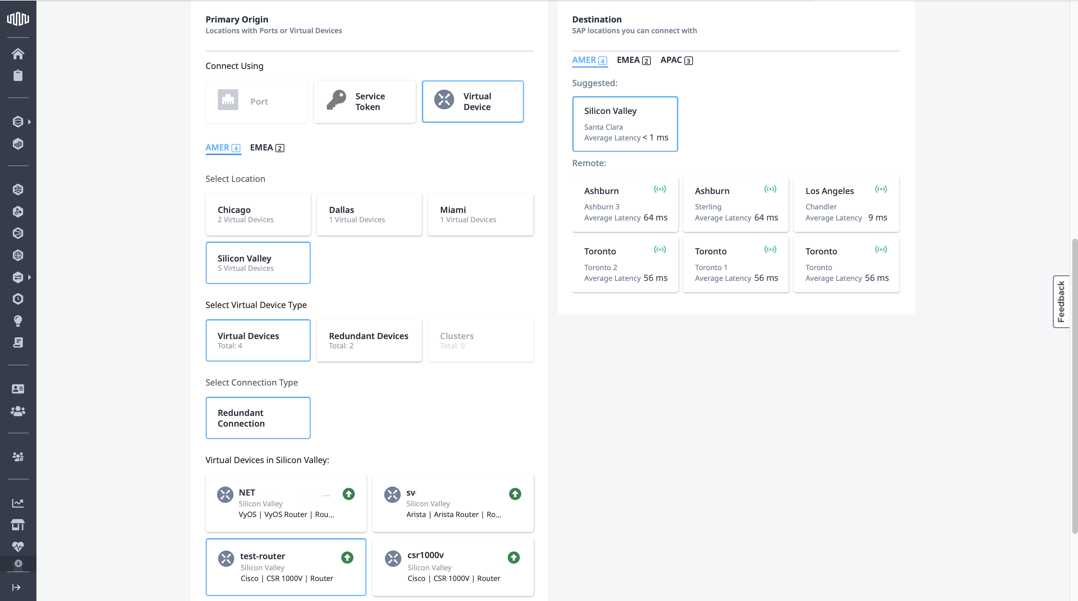Expand the transfer arrows sidebar submenu
Image resolution: width=1078 pixels, height=601 pixels.
click(x=29, y=277)
